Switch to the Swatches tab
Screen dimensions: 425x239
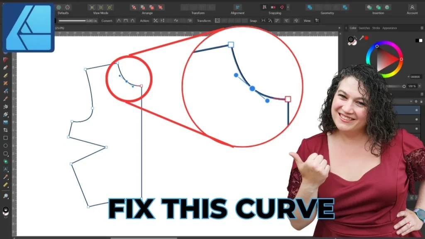coord(364,28)
